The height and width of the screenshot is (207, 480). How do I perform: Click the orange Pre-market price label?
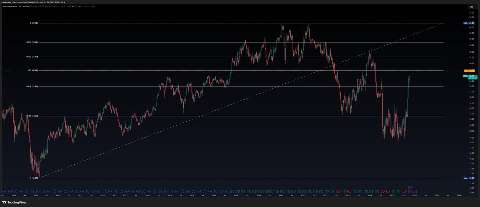pyautogui.click(x=469, y=71)
